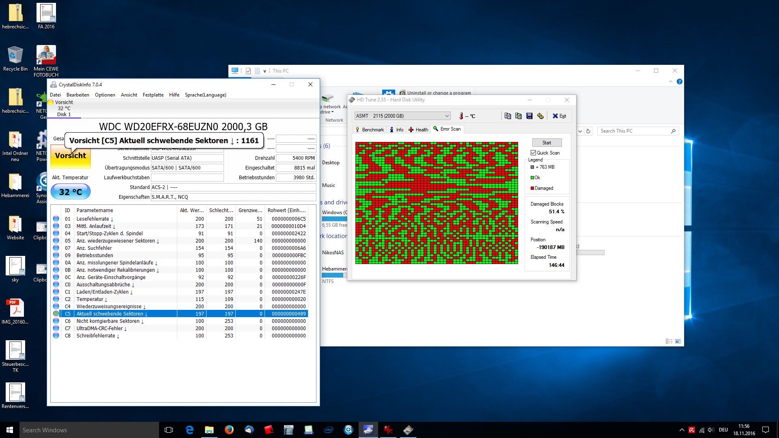
Task: Click HD Tune save floppy disk icon
Action: (529, 116)
